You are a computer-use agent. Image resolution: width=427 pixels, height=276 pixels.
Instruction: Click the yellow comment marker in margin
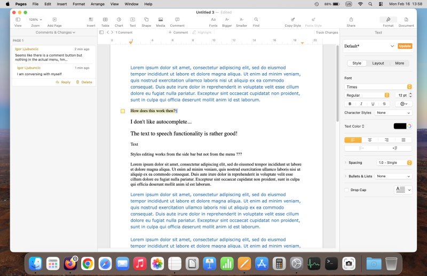(123, 111)
